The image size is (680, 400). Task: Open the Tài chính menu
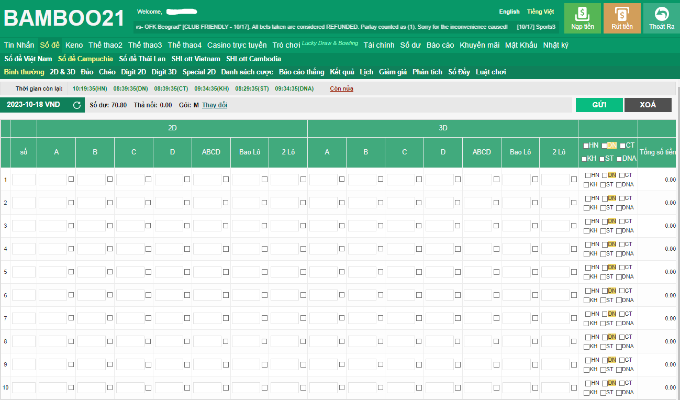pos(379,45)
